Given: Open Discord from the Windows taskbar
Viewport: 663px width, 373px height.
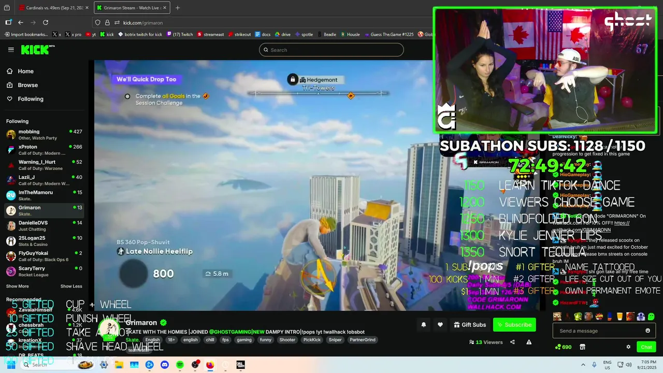Looking at the screenshot, I should [165, 365].
